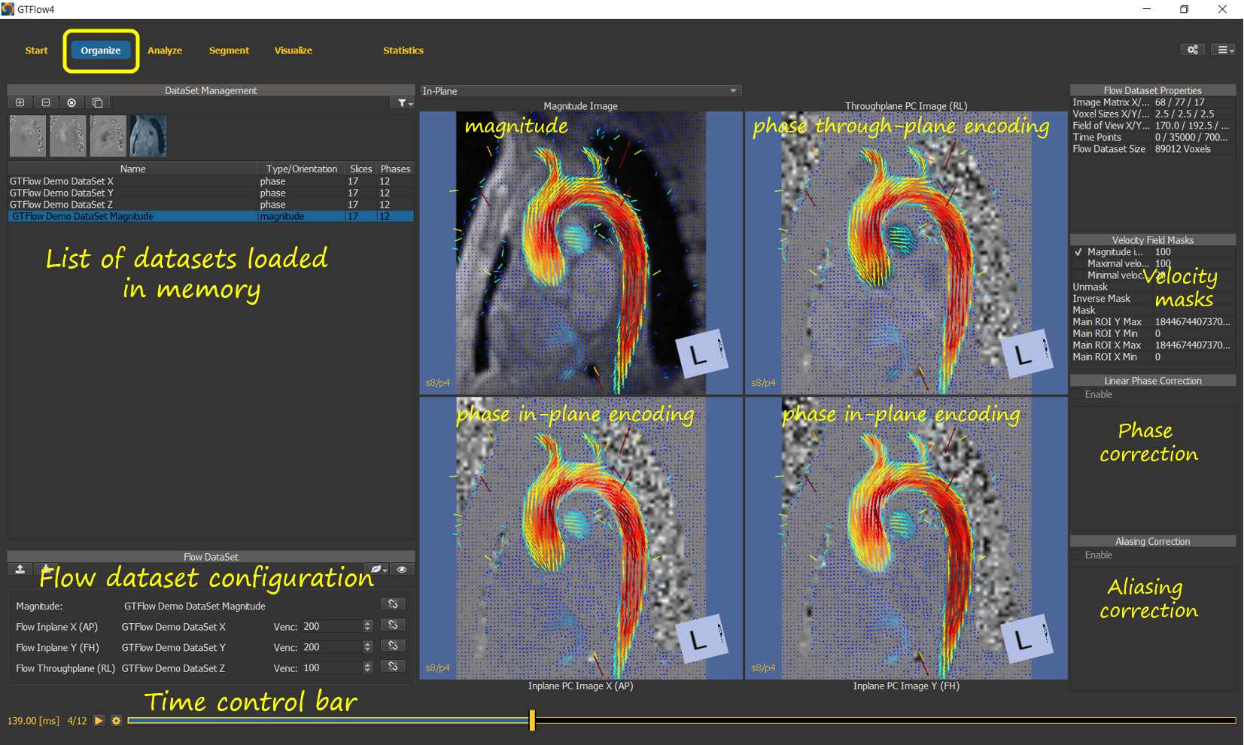The width and height of the screenshot is (1244, 745).
Task: Click the Inplane PC Image X (AP) view
Action: click(581, 538)
